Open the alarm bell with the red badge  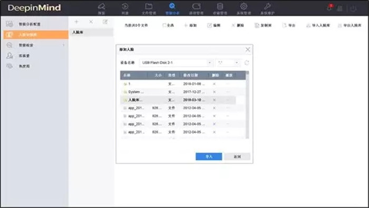(329, 7)
